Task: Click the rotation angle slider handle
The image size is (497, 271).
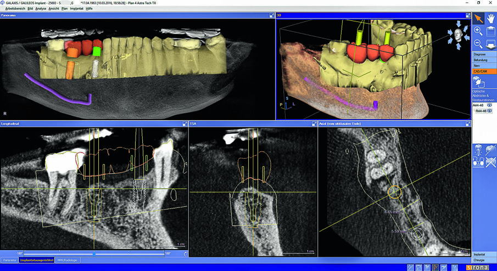Action: click(94, 254)
